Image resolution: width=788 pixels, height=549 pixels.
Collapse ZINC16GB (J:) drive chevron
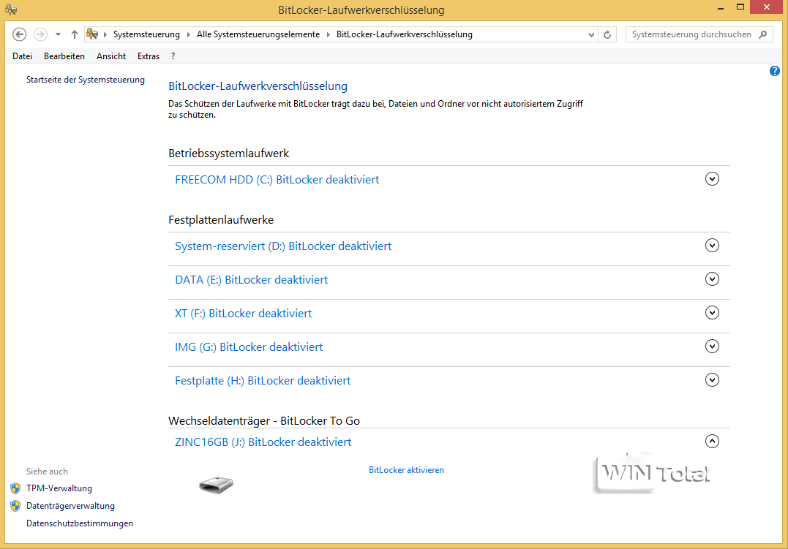[x=712, y=442]
